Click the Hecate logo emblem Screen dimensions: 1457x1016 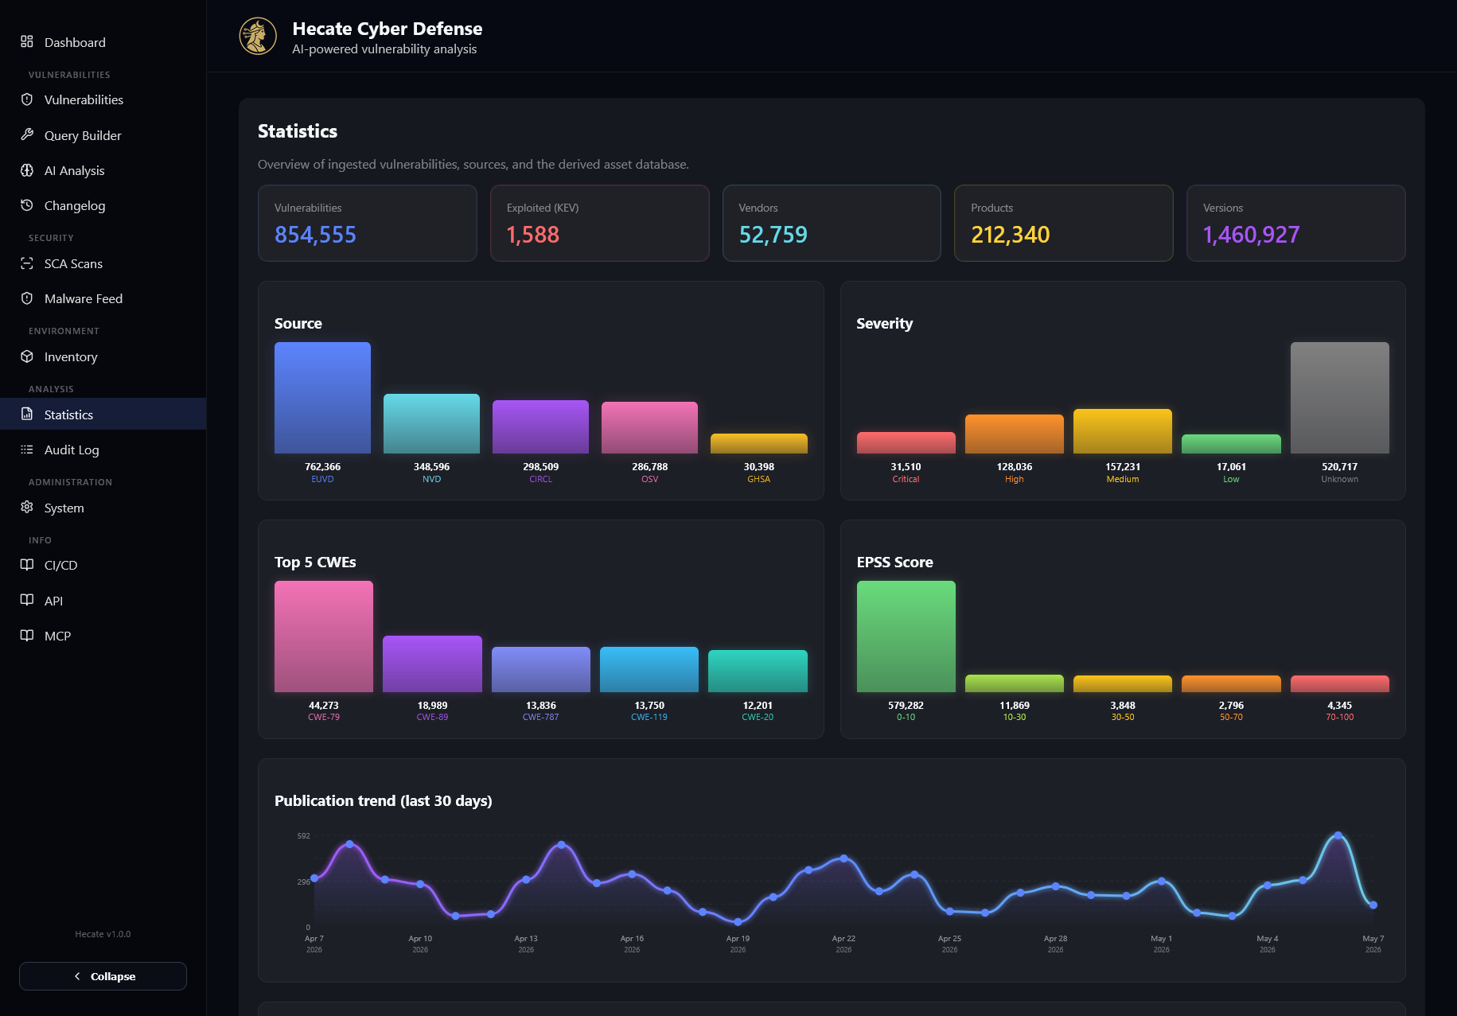point(258,37)
